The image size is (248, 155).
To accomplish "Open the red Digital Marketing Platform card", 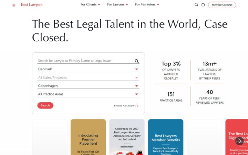I will click(237, 137).
